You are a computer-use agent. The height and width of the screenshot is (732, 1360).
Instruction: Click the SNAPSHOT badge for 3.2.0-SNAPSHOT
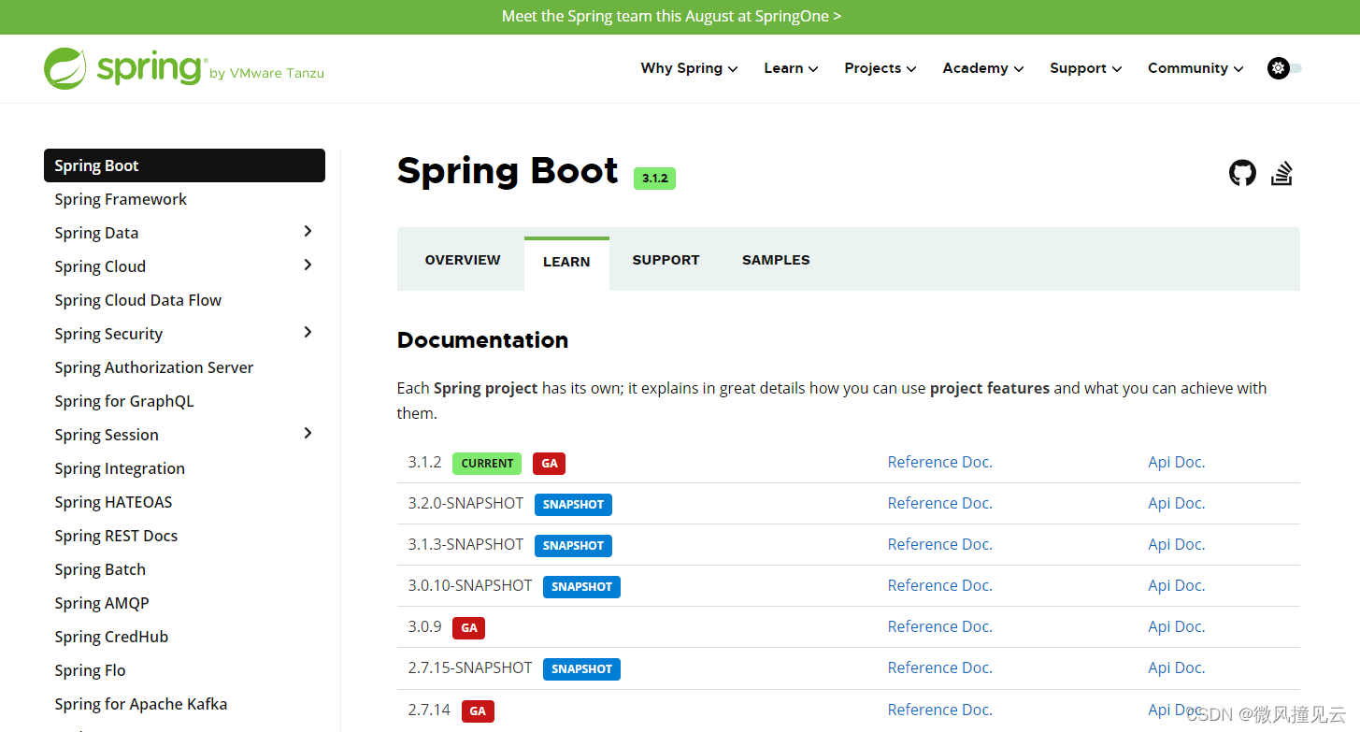pos(573,504)
